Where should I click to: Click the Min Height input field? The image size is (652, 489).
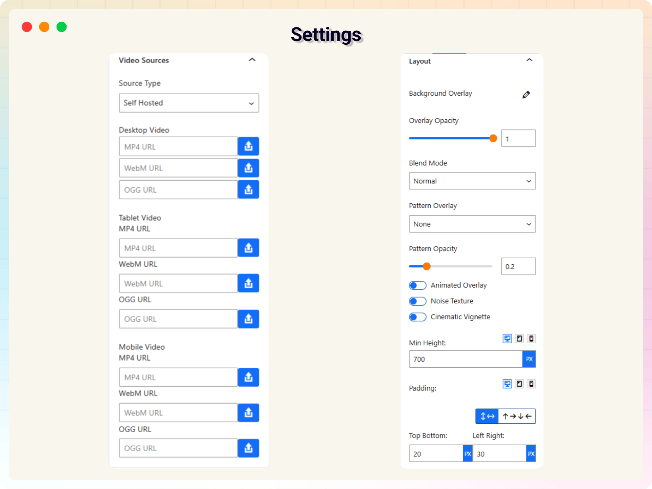click(x=465, y=359)
